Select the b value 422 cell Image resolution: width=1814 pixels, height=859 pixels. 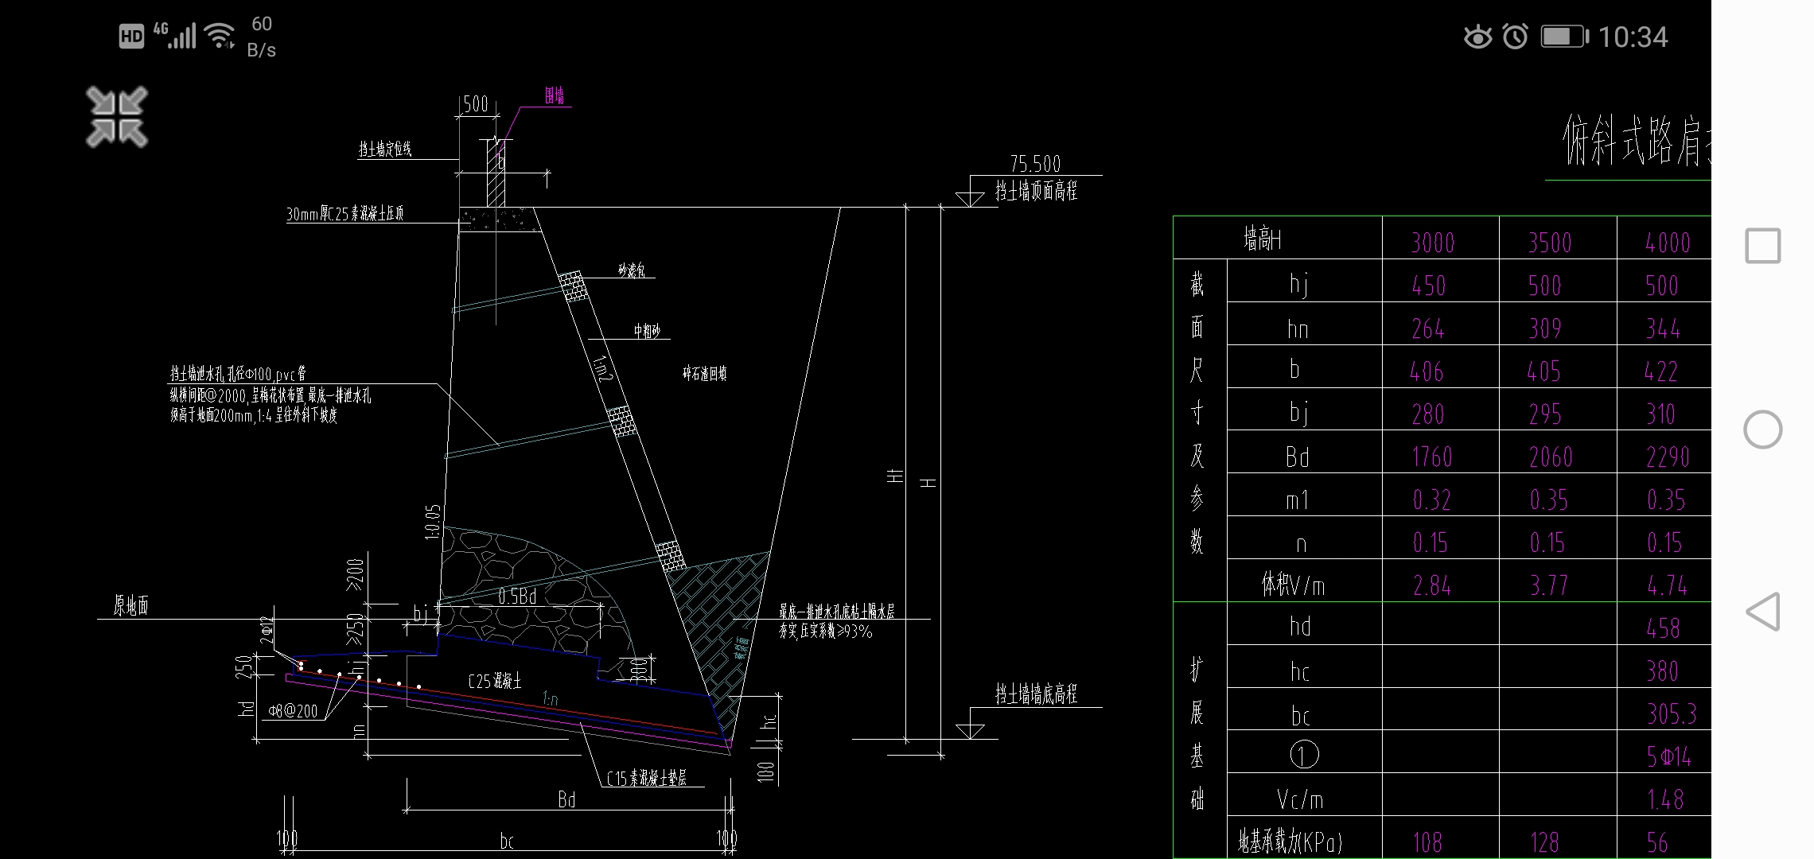1664,366
